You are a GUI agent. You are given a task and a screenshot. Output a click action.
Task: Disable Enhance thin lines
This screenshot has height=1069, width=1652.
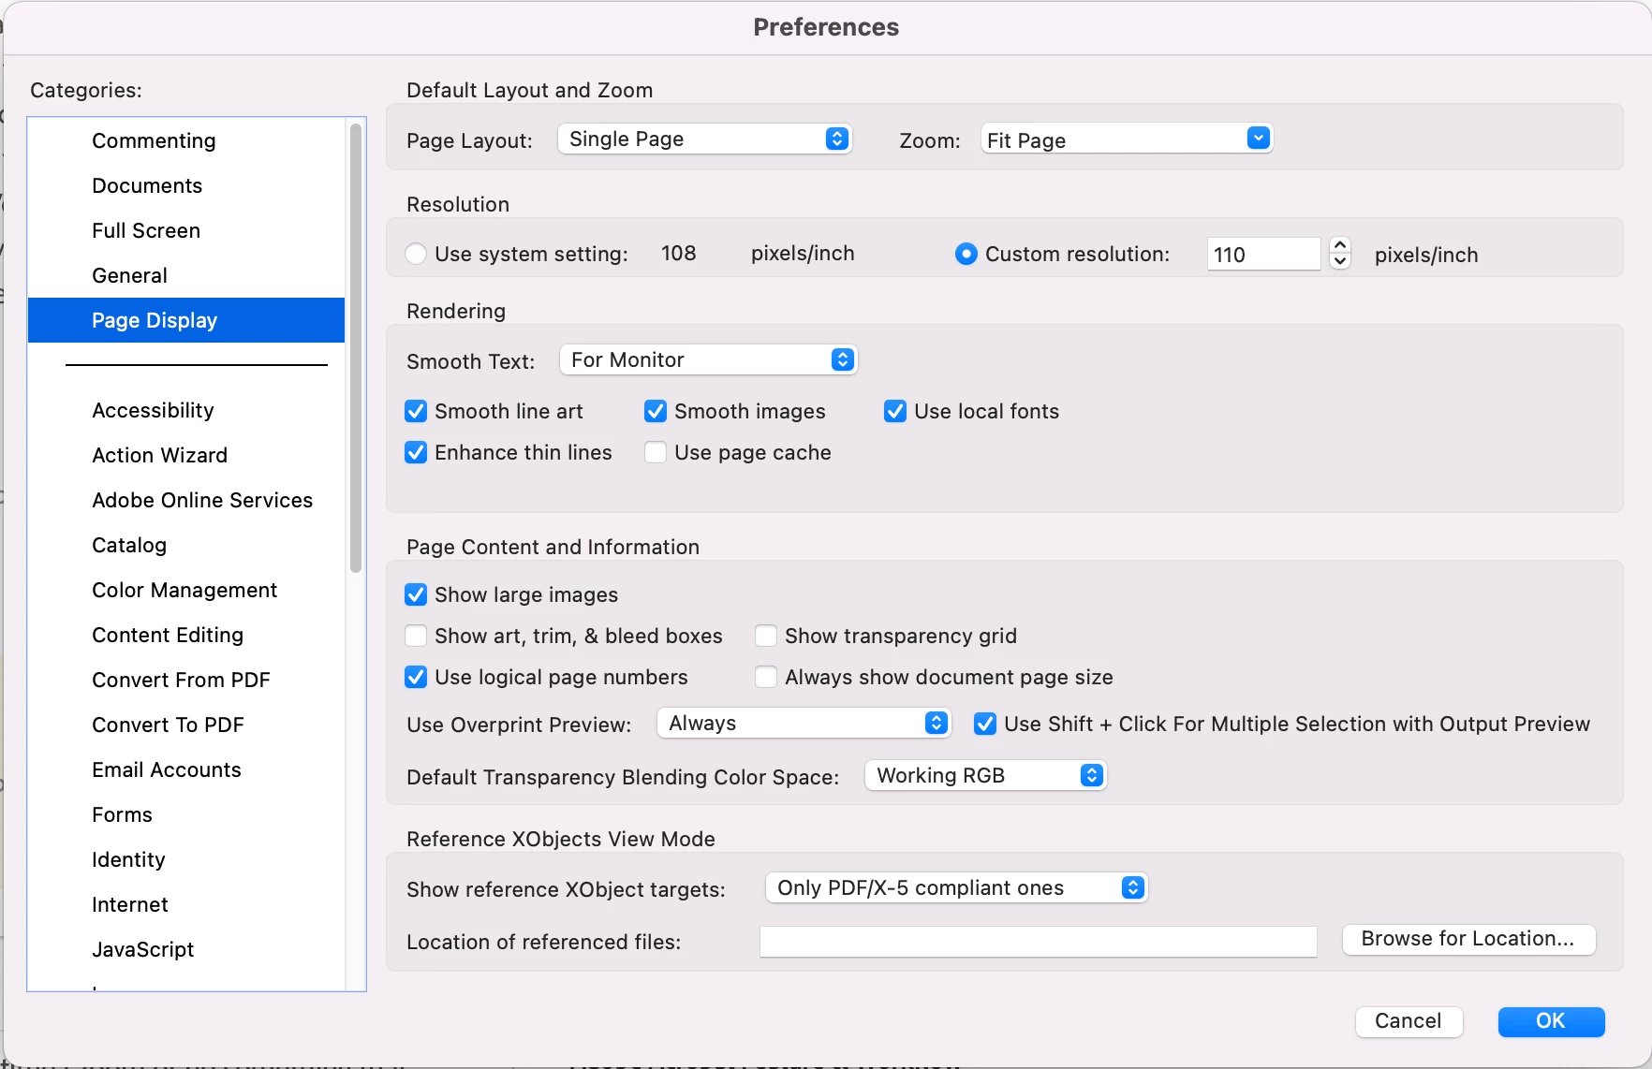click(x=416, y=452)
